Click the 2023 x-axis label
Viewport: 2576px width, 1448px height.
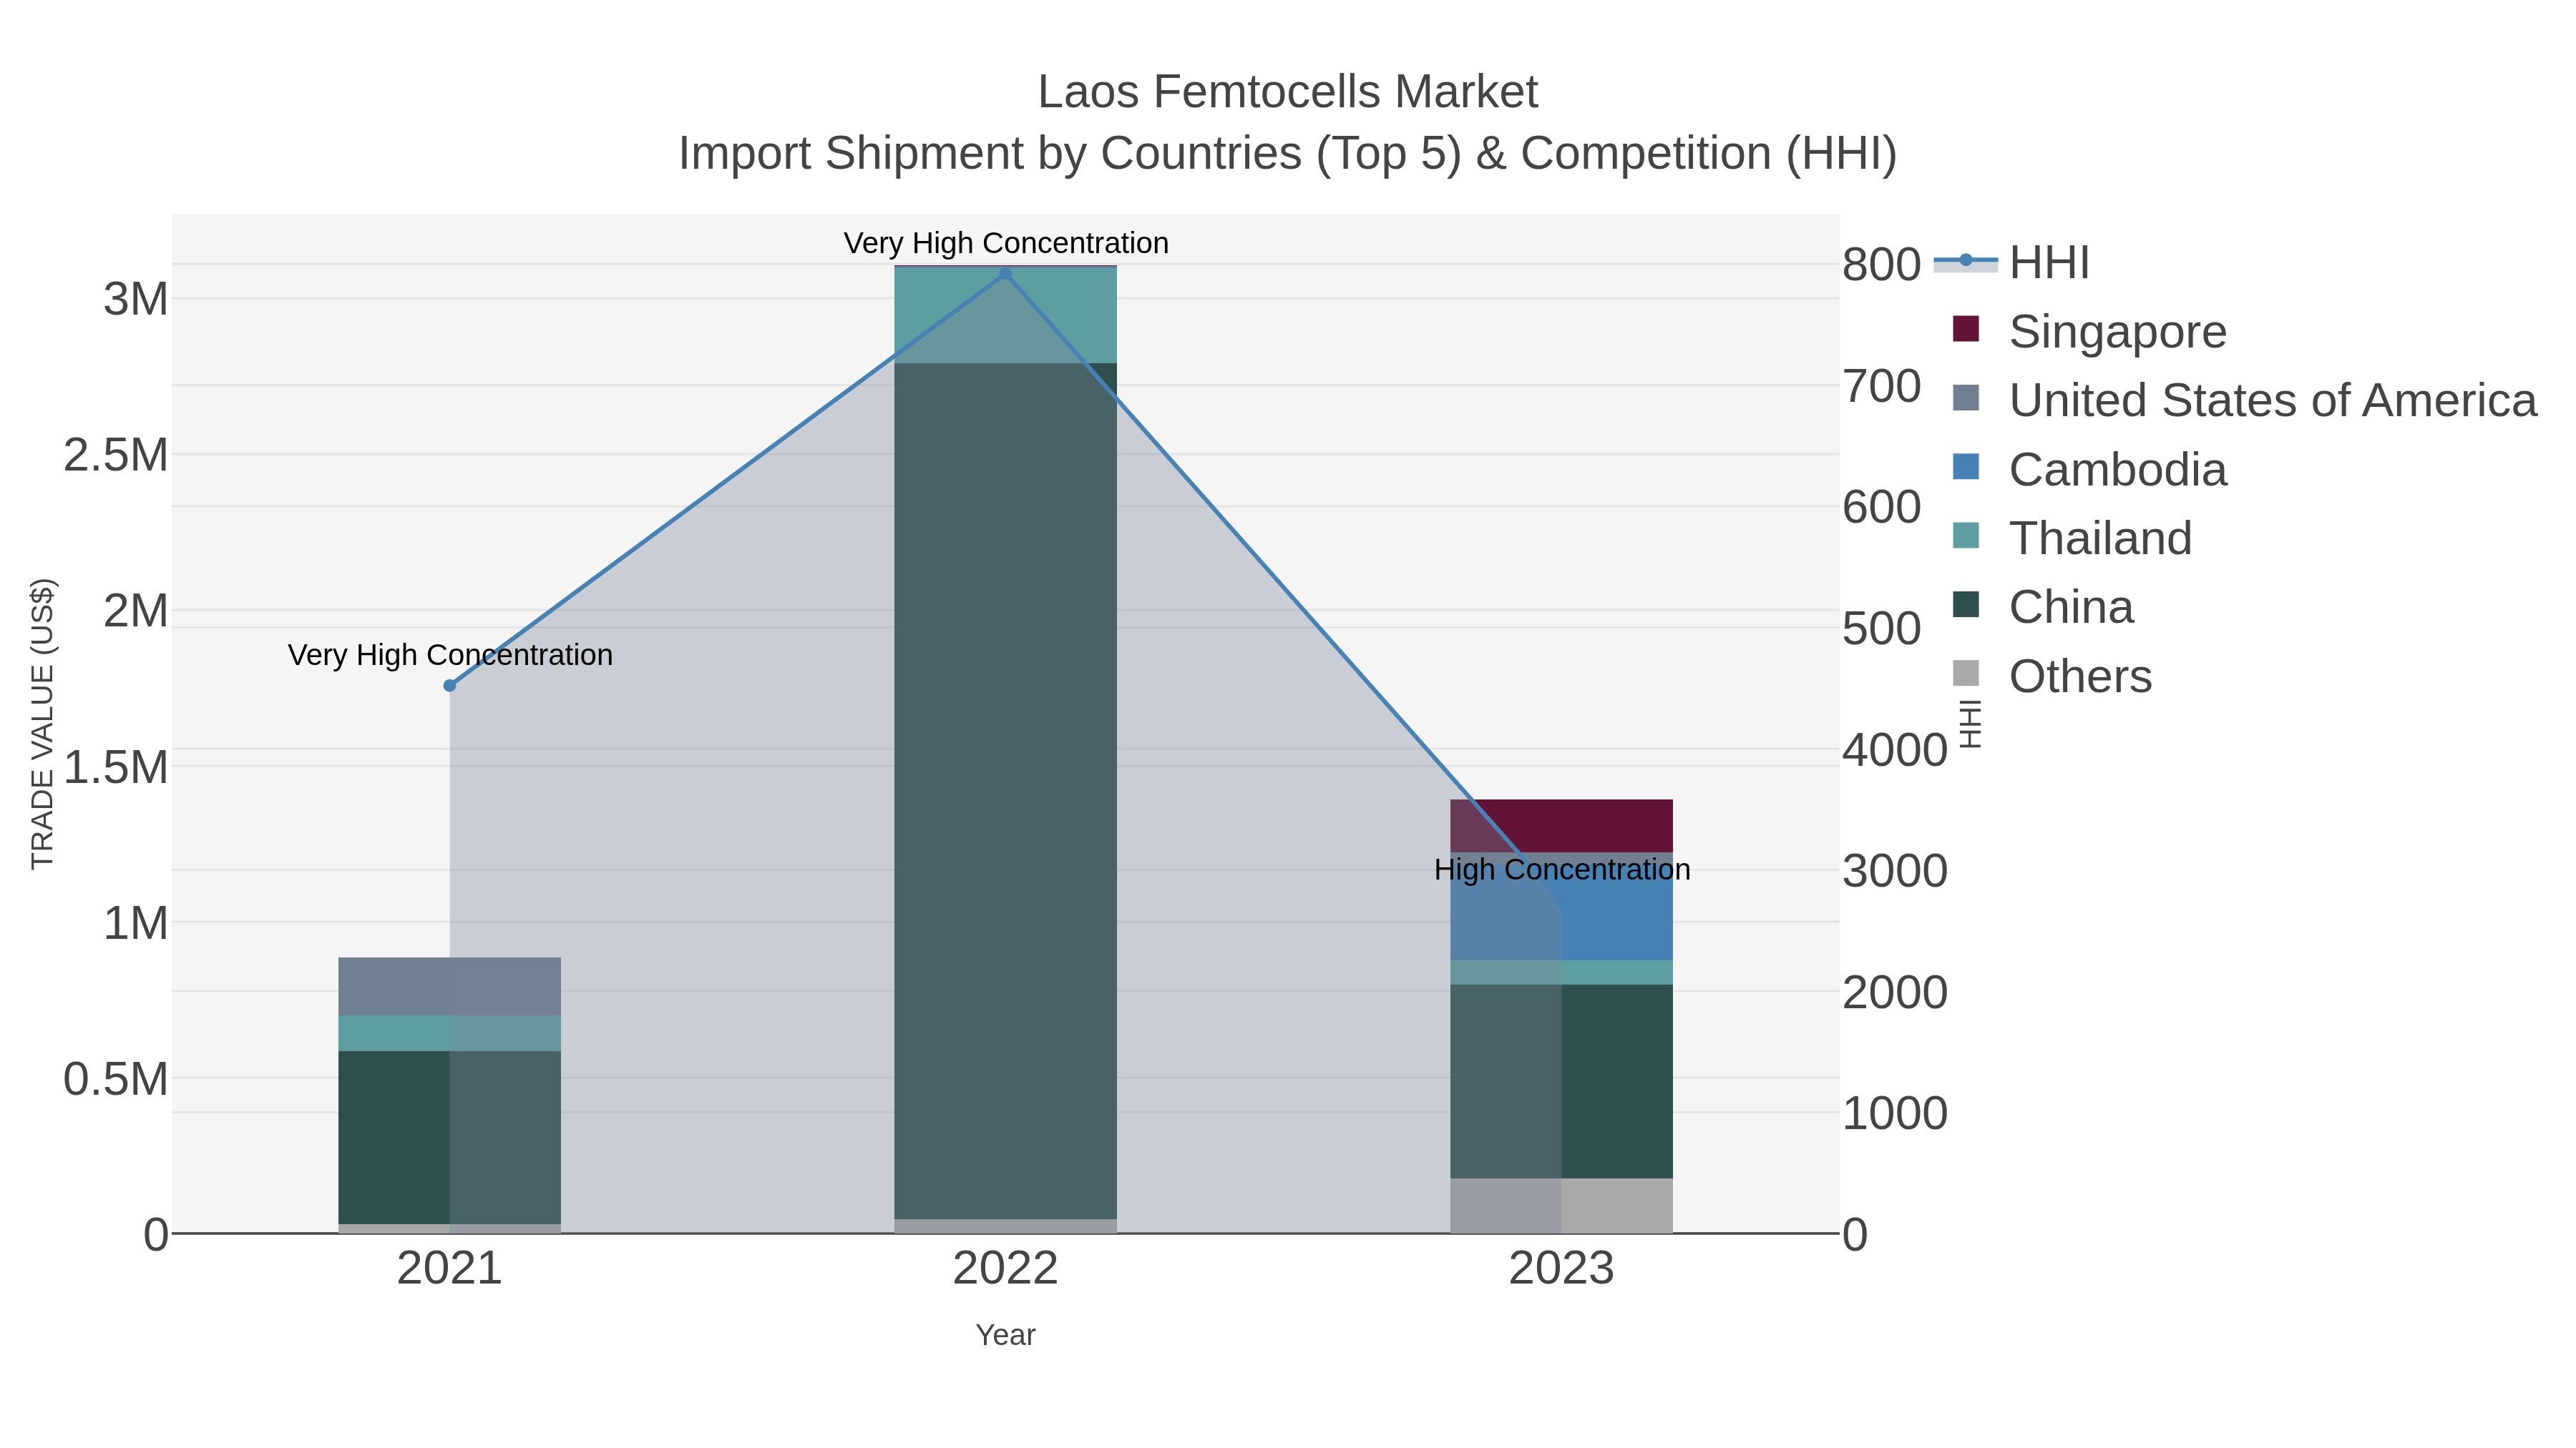pos(1562,1269)
